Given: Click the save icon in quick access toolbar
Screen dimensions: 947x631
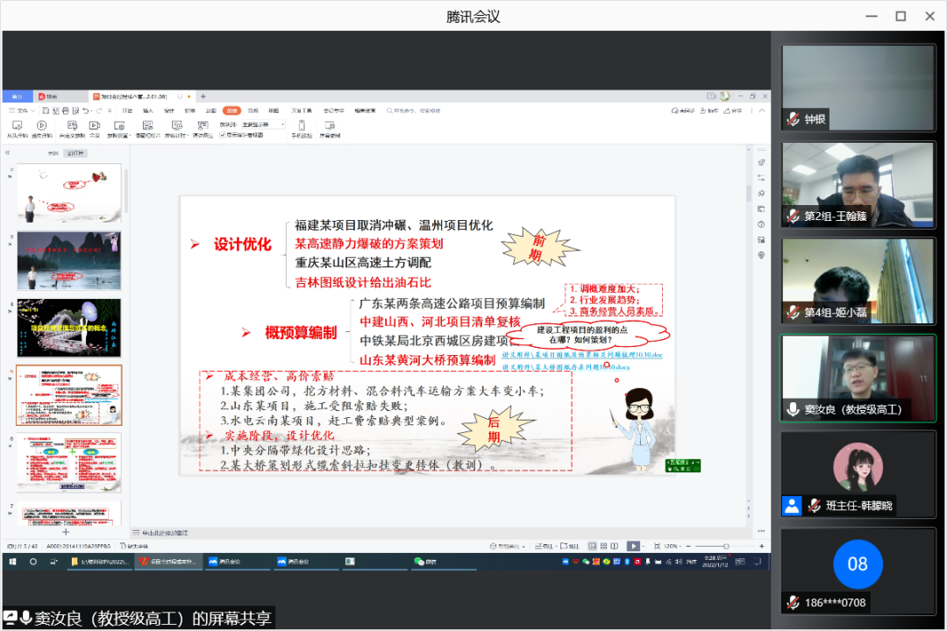Looking at the screenshot, I should pos(46,110).
